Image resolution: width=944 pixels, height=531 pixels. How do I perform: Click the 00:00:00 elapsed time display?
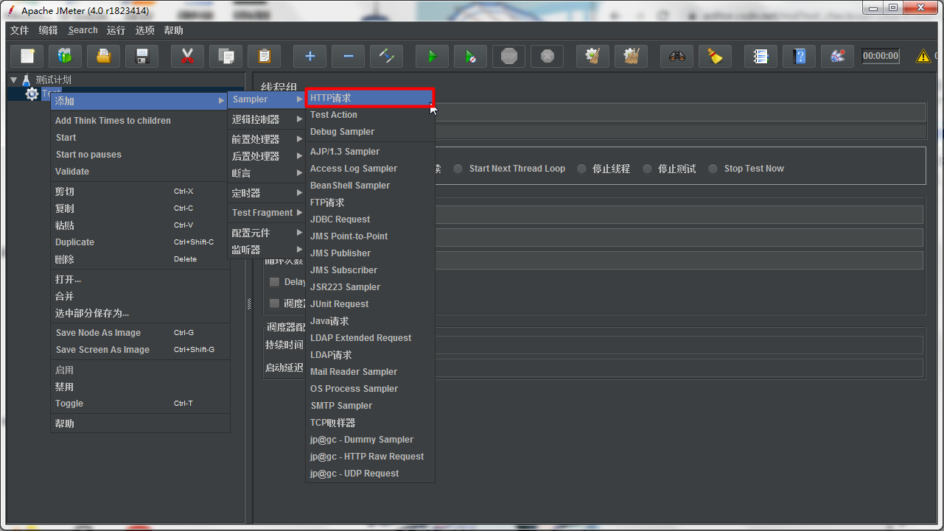click(881, 56)
